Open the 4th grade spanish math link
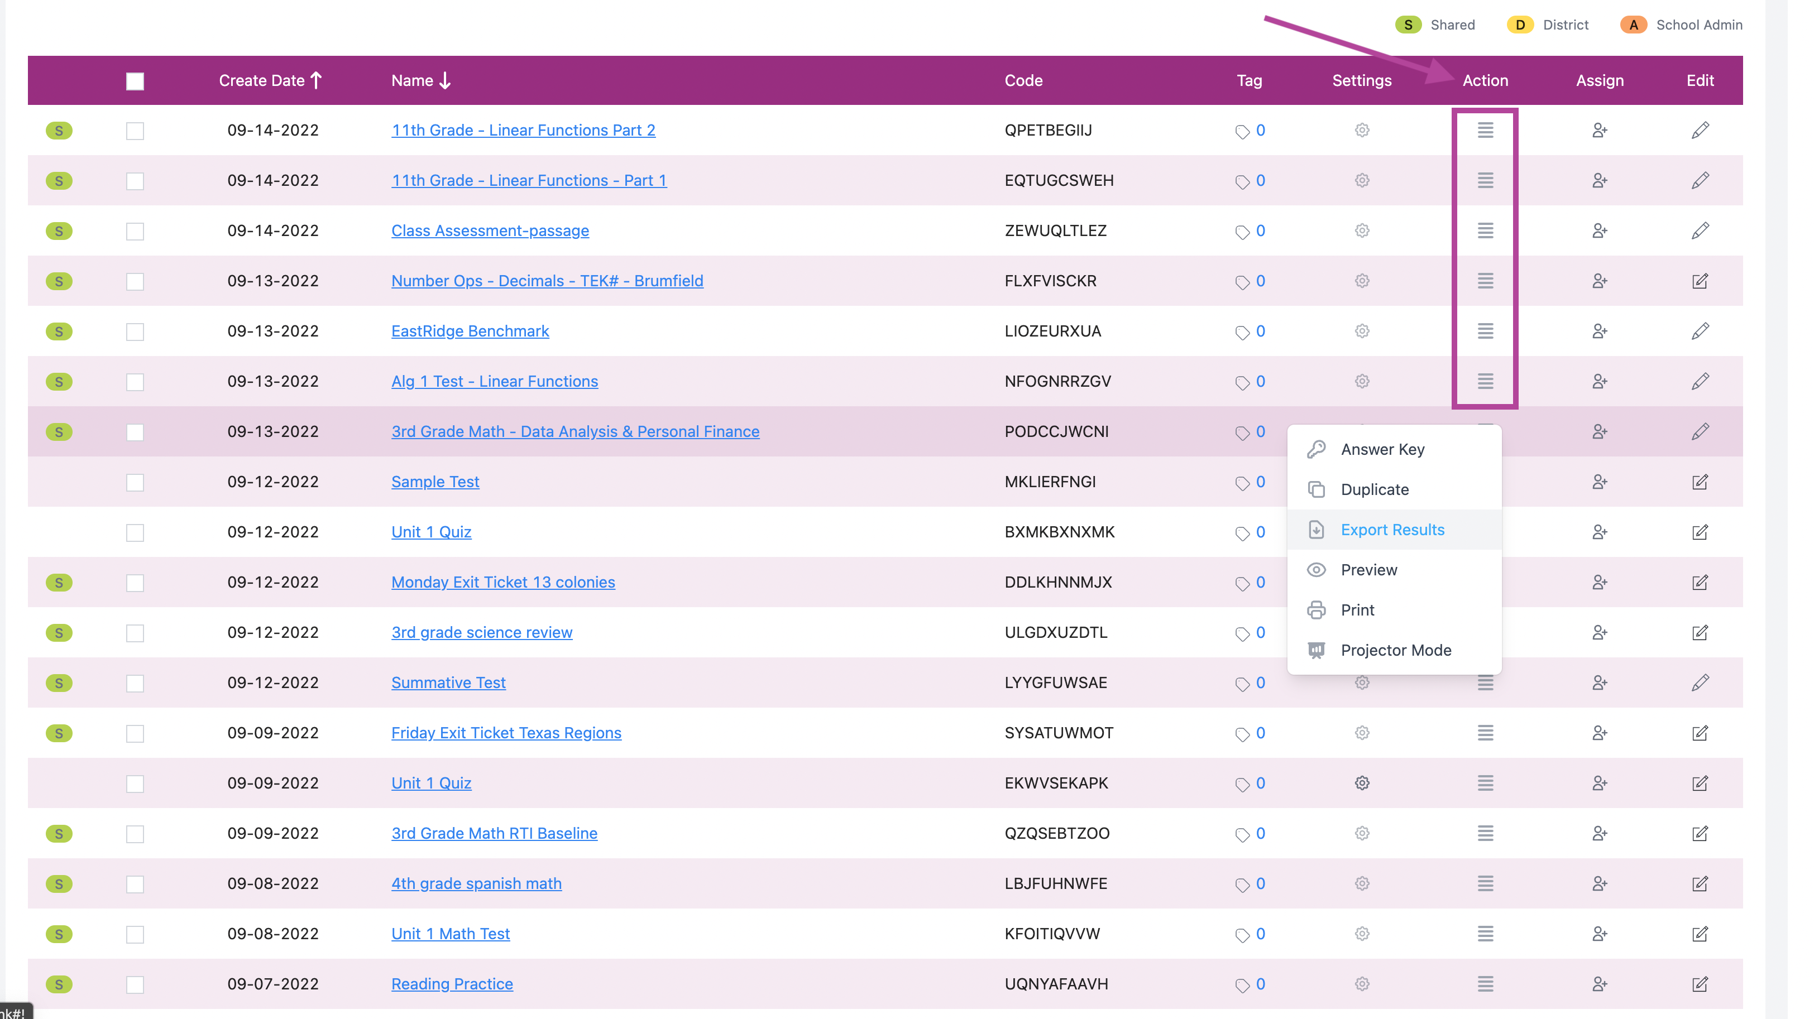Image resolution: width=1814 pixels, height=1019 pixels. [x=476, y=884]
